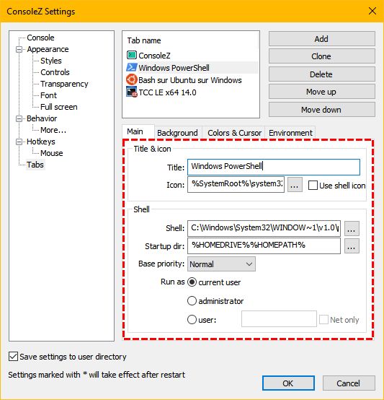
Task: Select ConsoleZ tab name entry
Action: 154,56
